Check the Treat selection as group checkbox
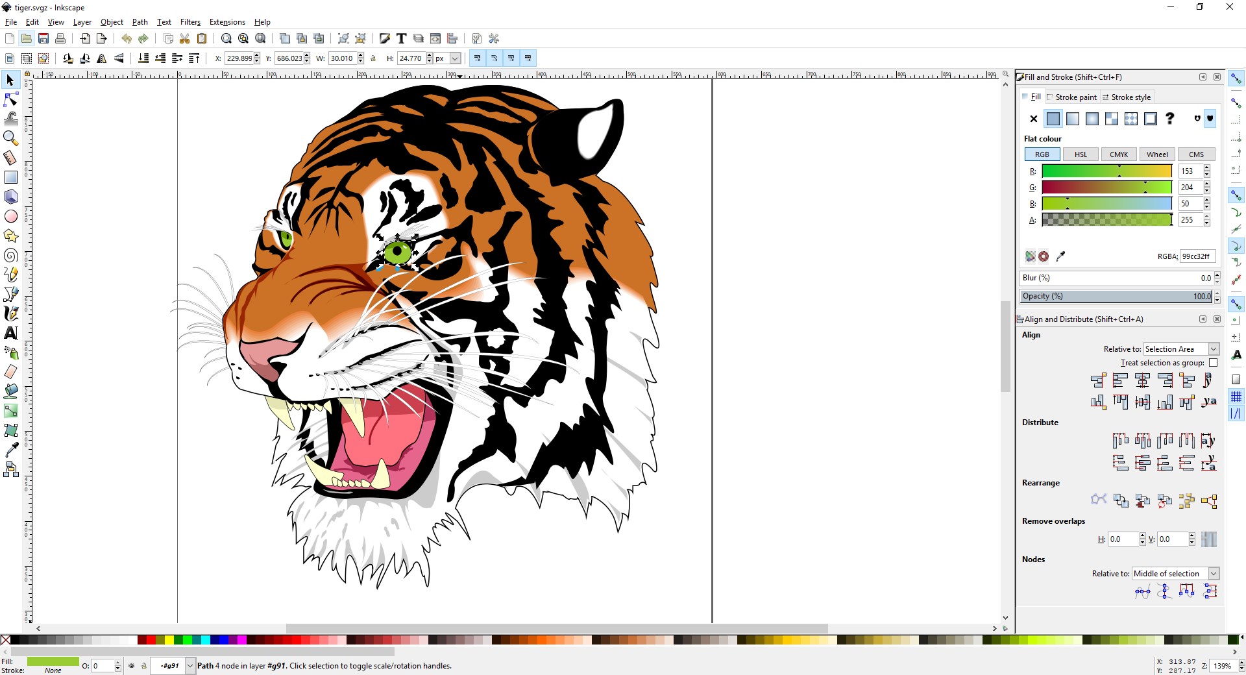1246x675 pixels. [x=1213, y=363]
